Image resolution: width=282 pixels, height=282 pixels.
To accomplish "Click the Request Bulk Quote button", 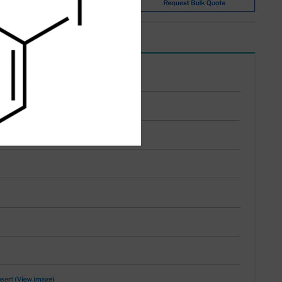I will coord(194,4).
